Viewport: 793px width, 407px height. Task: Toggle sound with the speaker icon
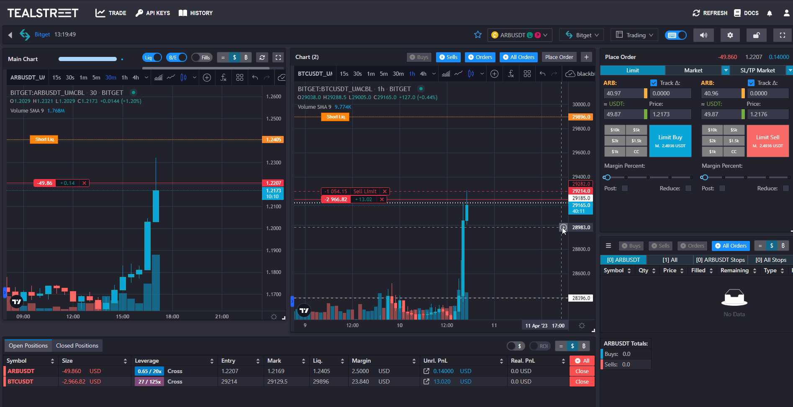pos(704,35)
